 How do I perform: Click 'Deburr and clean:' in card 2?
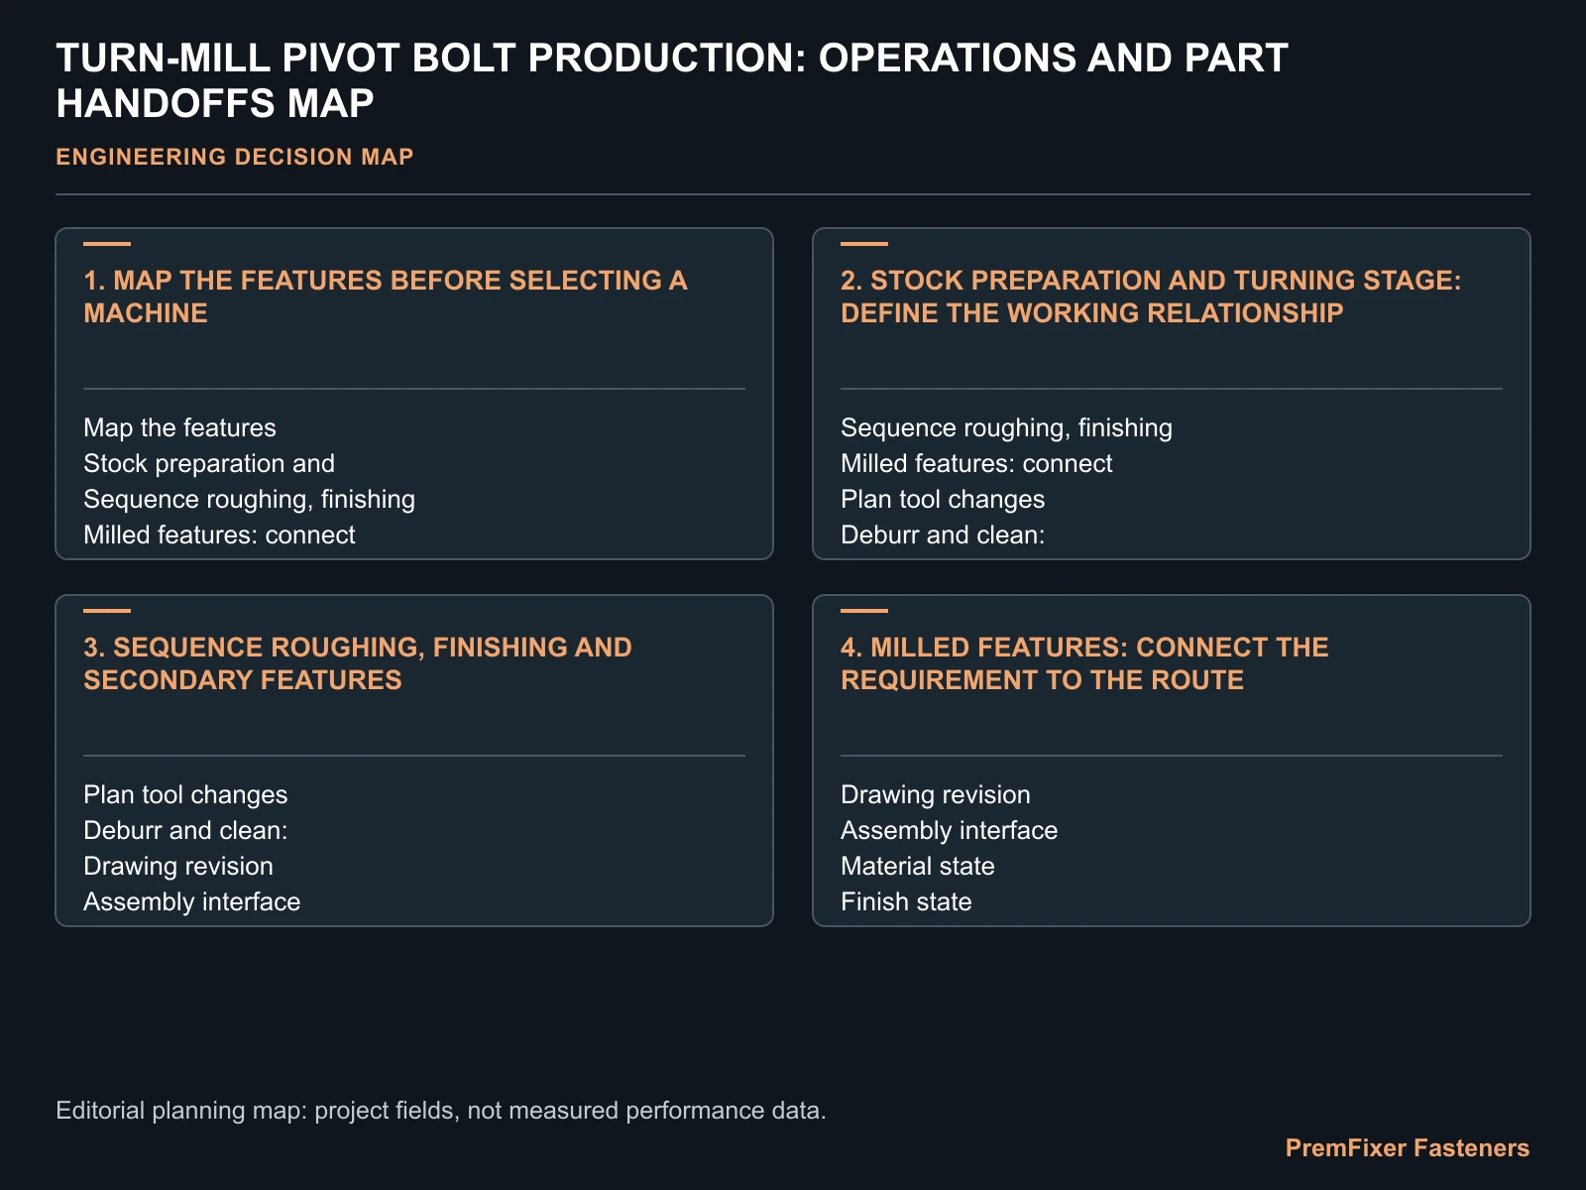[x=944, y=535]
